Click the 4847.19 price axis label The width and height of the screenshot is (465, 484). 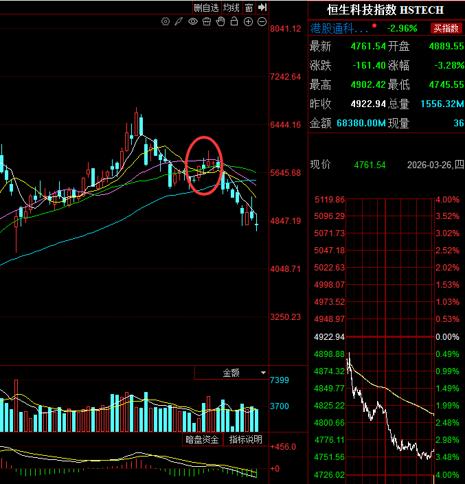click(285, 220)
